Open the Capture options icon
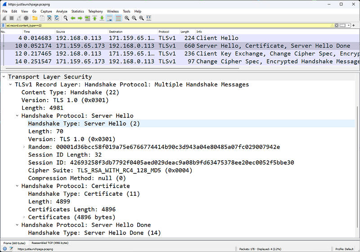The image size is (360, 252). (x=26, y=18)
